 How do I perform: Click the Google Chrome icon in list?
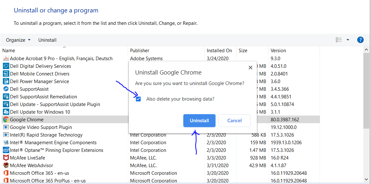pyautogui.click(x=6, y=120)
